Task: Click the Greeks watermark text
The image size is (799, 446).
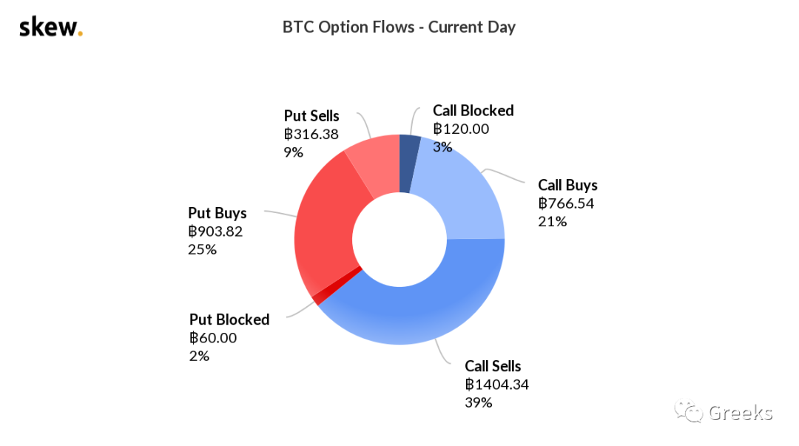Action: pos(741,413)
